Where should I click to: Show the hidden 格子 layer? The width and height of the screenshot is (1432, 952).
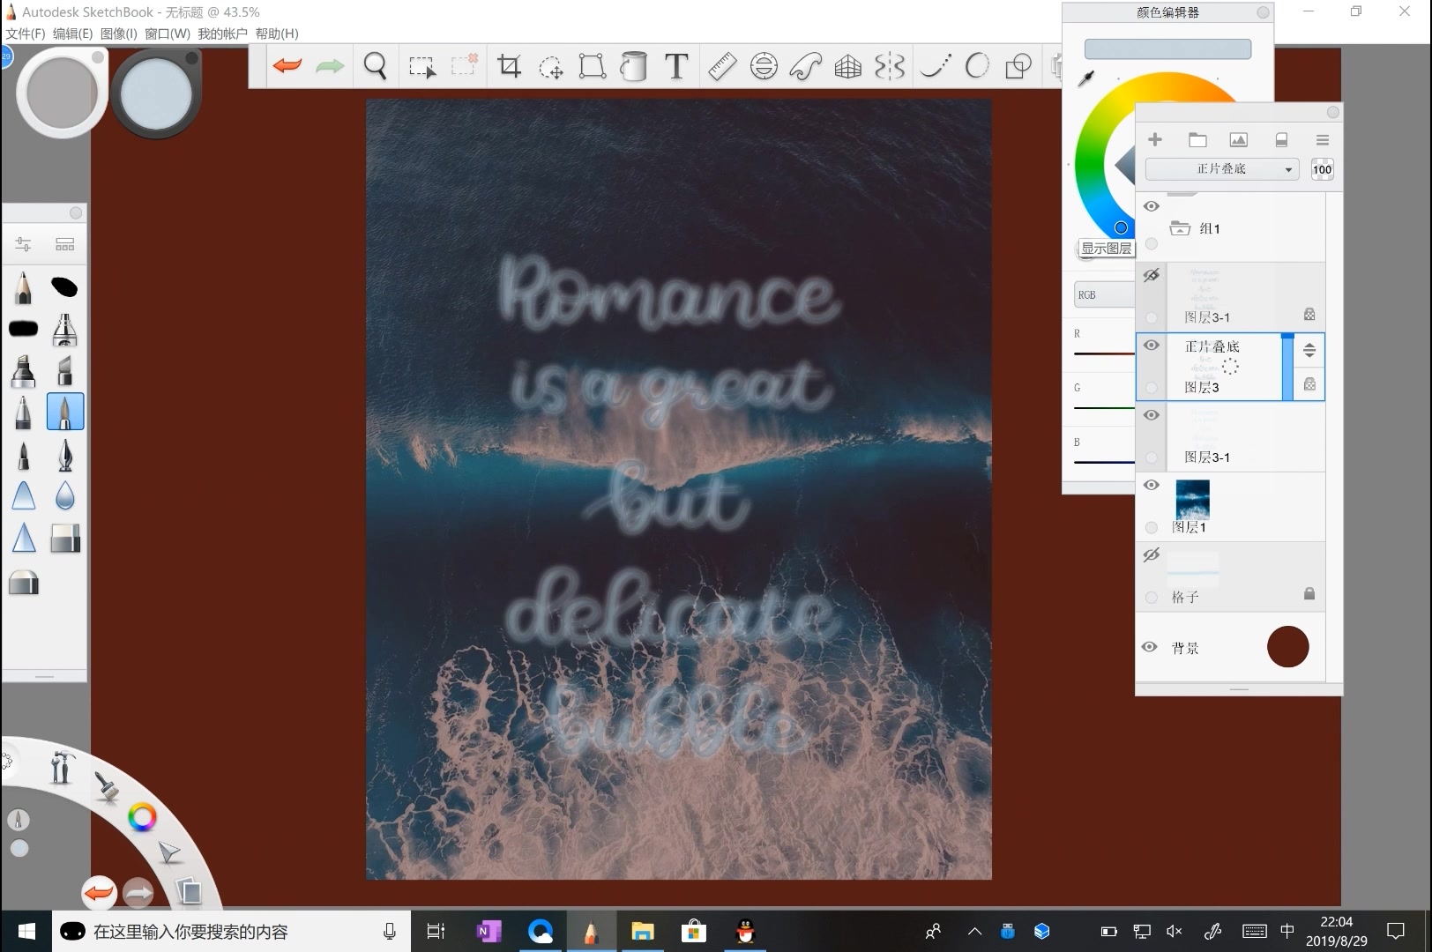coord(1152,554)
